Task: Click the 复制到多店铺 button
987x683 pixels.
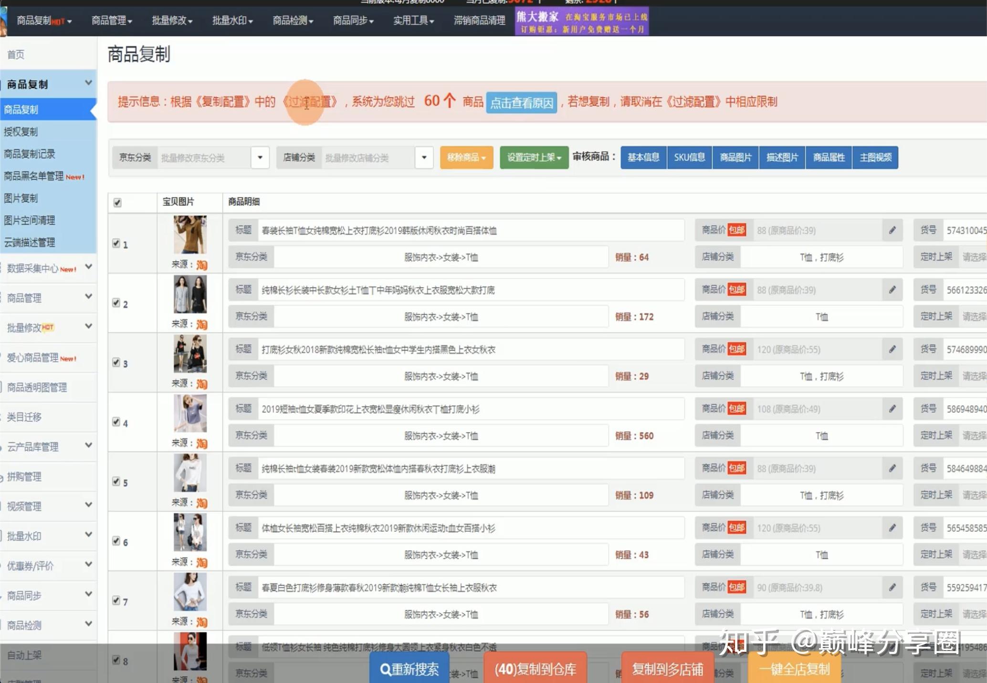Action: tap(667, 669)
